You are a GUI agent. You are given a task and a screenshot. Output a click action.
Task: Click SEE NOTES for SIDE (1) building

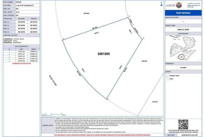(x=21, y=22)
